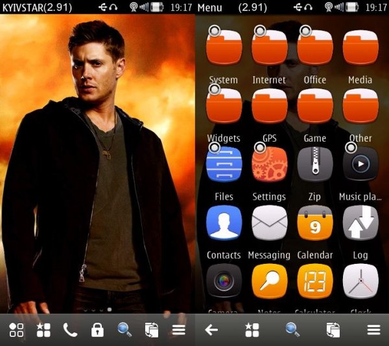
Task: Tap the signal strength bars on home screen status bar
Action: (x=144, y=7)
